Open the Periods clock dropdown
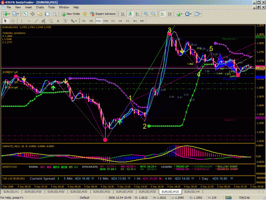266x200 pixels. coord(191,14)
